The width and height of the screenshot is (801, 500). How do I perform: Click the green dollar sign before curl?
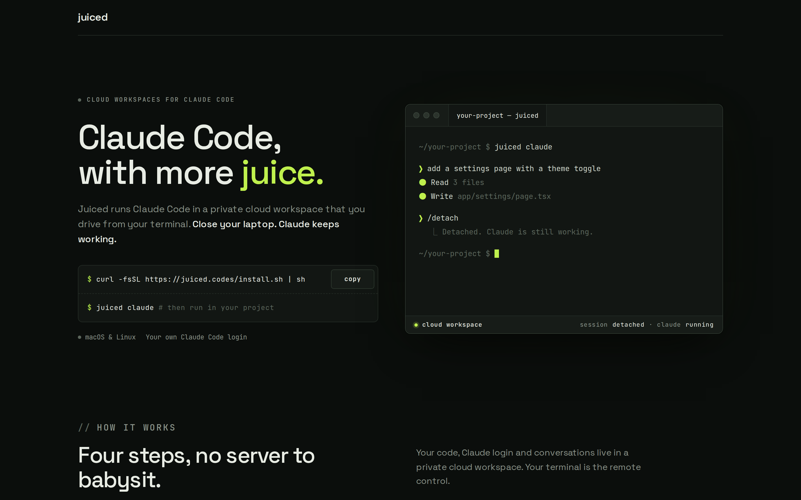click(89, 279)
